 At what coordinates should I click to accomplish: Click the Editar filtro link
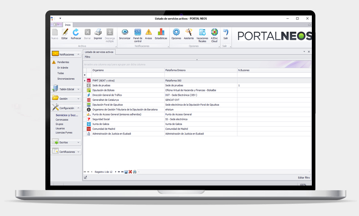pos(304,178)
